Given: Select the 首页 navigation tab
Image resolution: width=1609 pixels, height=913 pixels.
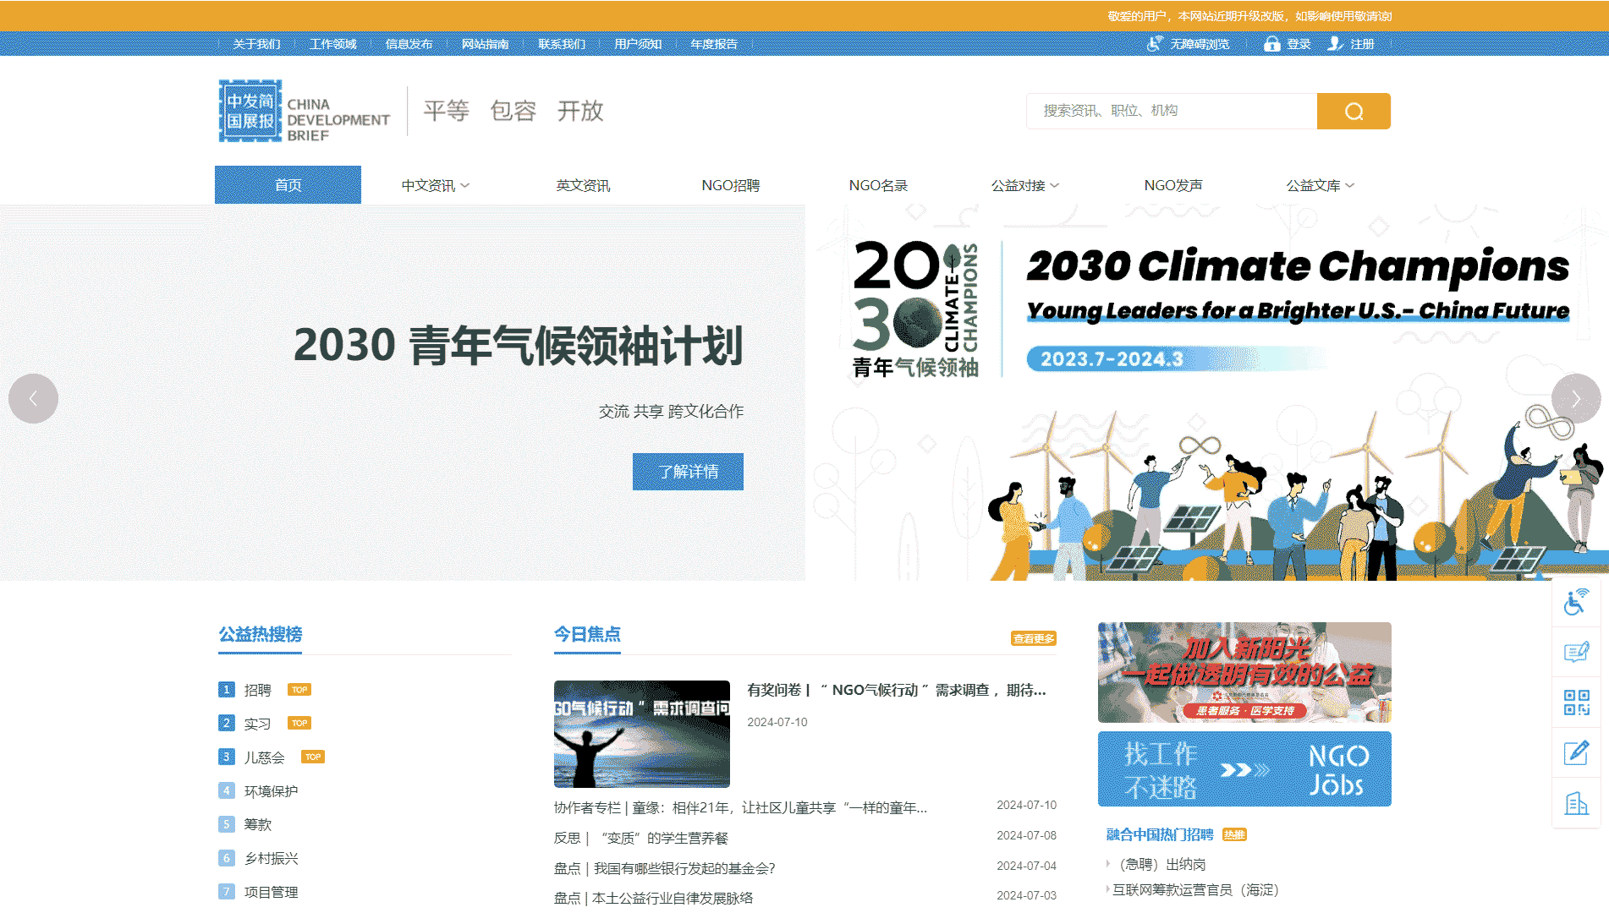Looking at the screenshot, I should 288,185.
